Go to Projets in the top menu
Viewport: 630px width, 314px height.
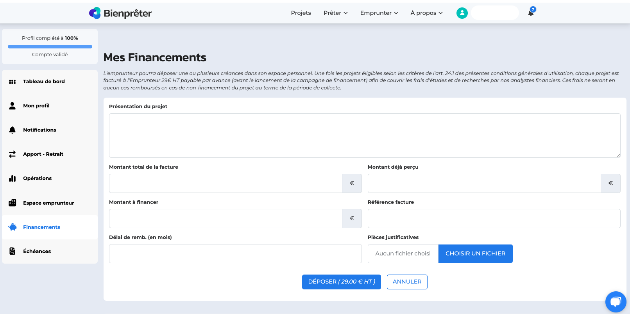pos(301,13)
